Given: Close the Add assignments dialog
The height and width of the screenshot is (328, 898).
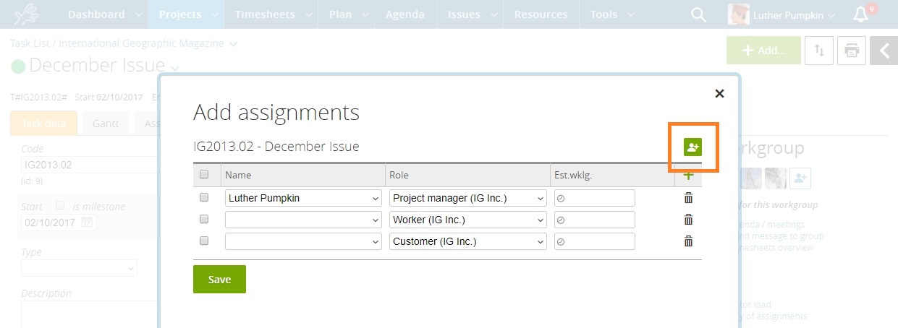Looking at the screenshot, I should coord(719,93).
